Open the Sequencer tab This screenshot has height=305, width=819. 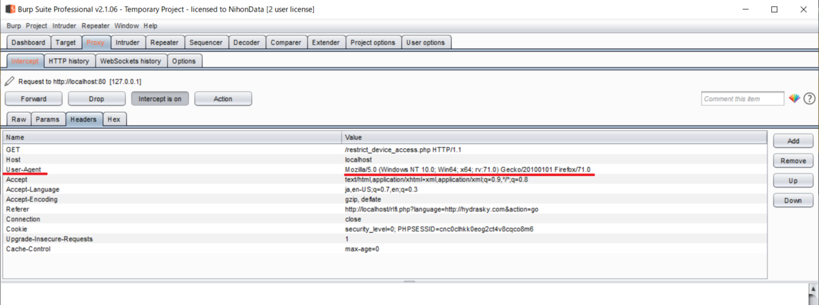(x=206, y=42)
